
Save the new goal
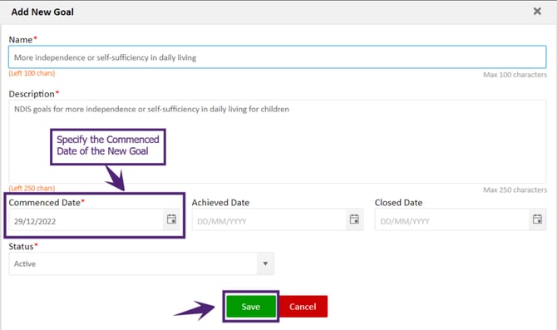pyautogui.click(x=251, y=306)
